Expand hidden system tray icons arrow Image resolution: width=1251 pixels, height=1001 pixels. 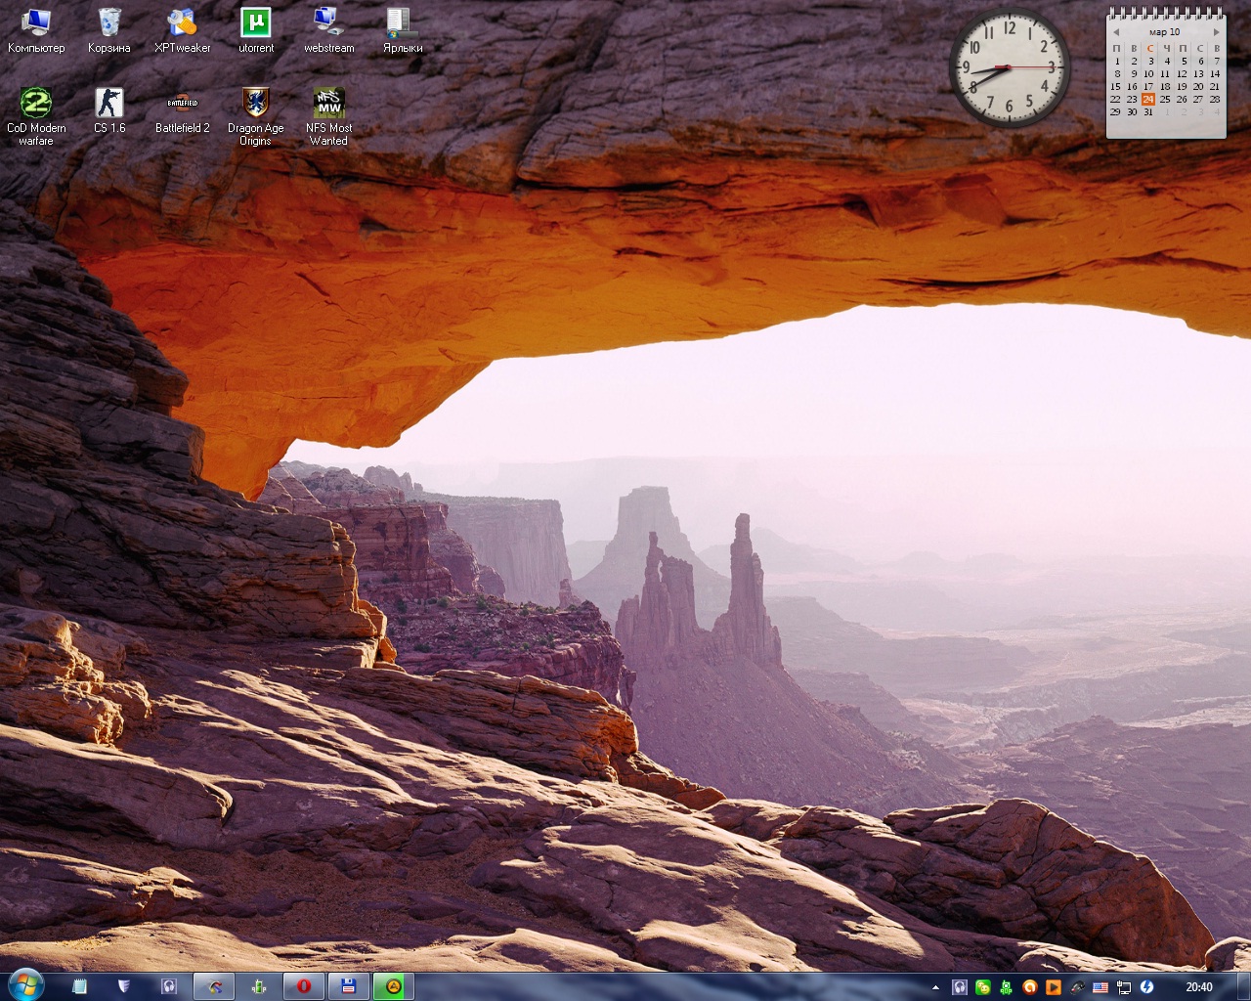[935, 987]
